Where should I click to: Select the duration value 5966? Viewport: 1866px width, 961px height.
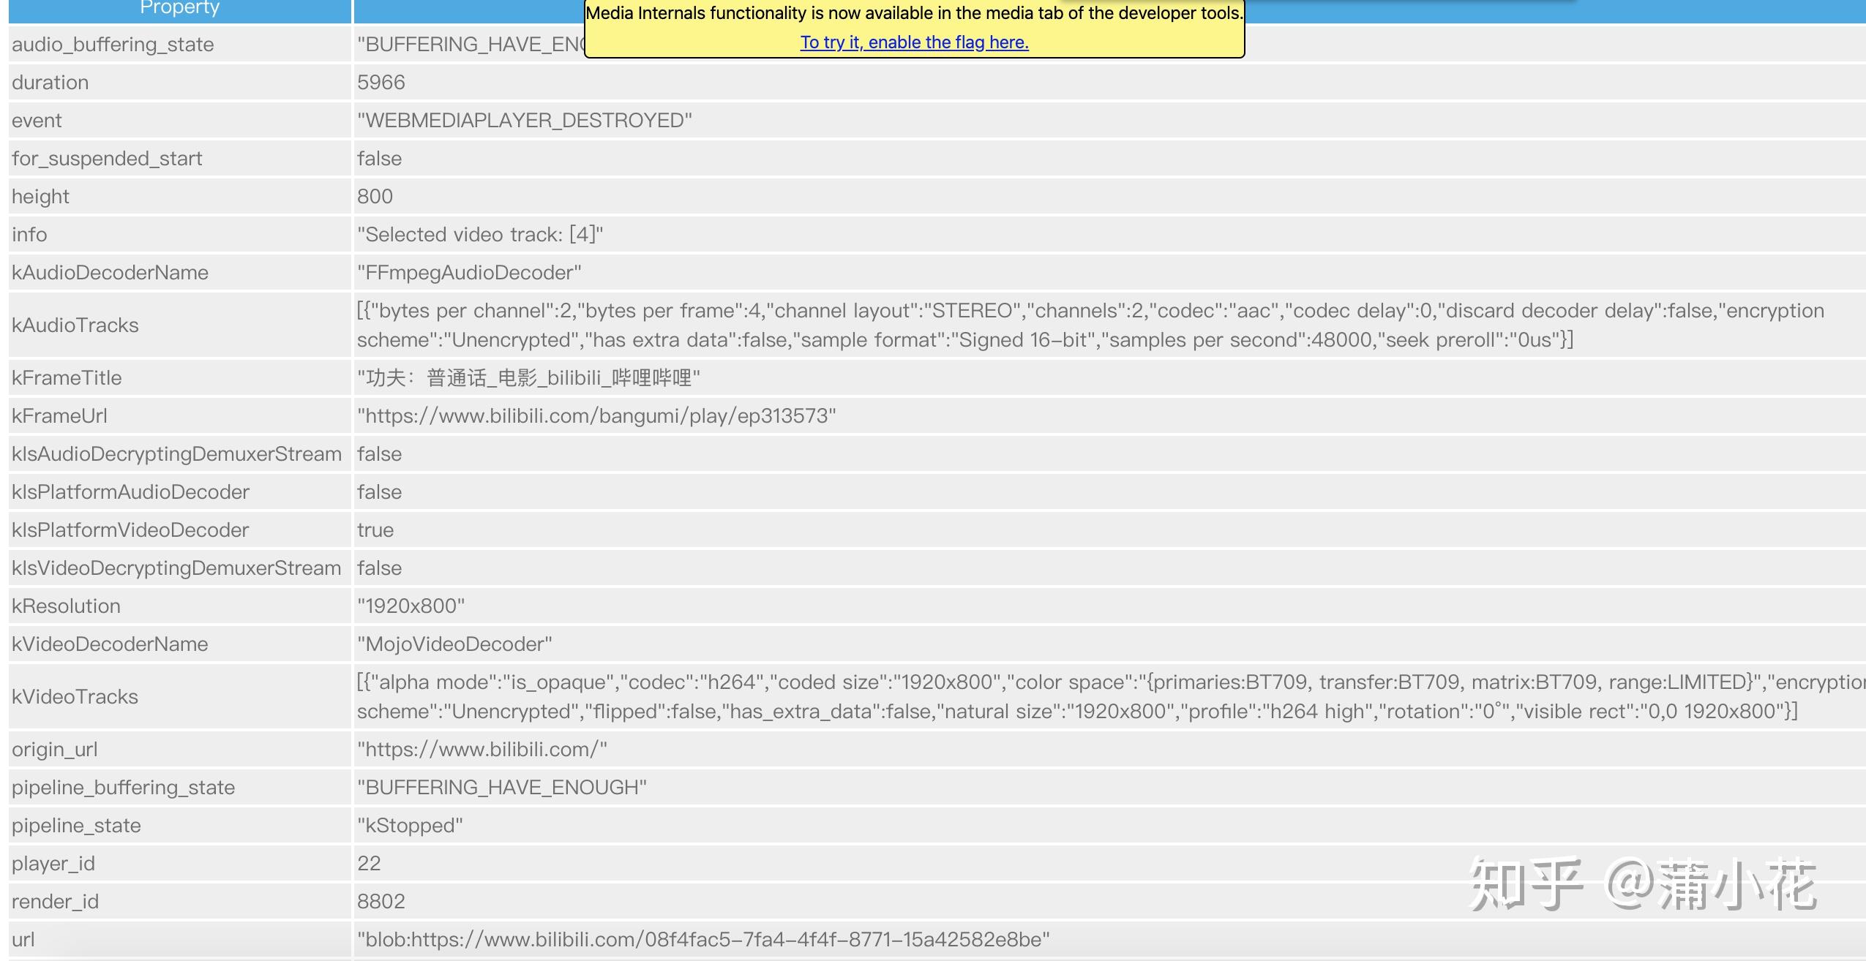[x=381, y=82]
